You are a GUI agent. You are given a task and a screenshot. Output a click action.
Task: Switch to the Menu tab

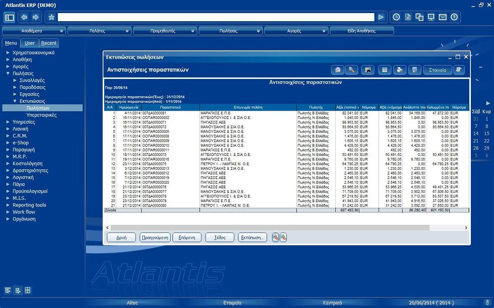pyautogui.click(x=11, y=43)
